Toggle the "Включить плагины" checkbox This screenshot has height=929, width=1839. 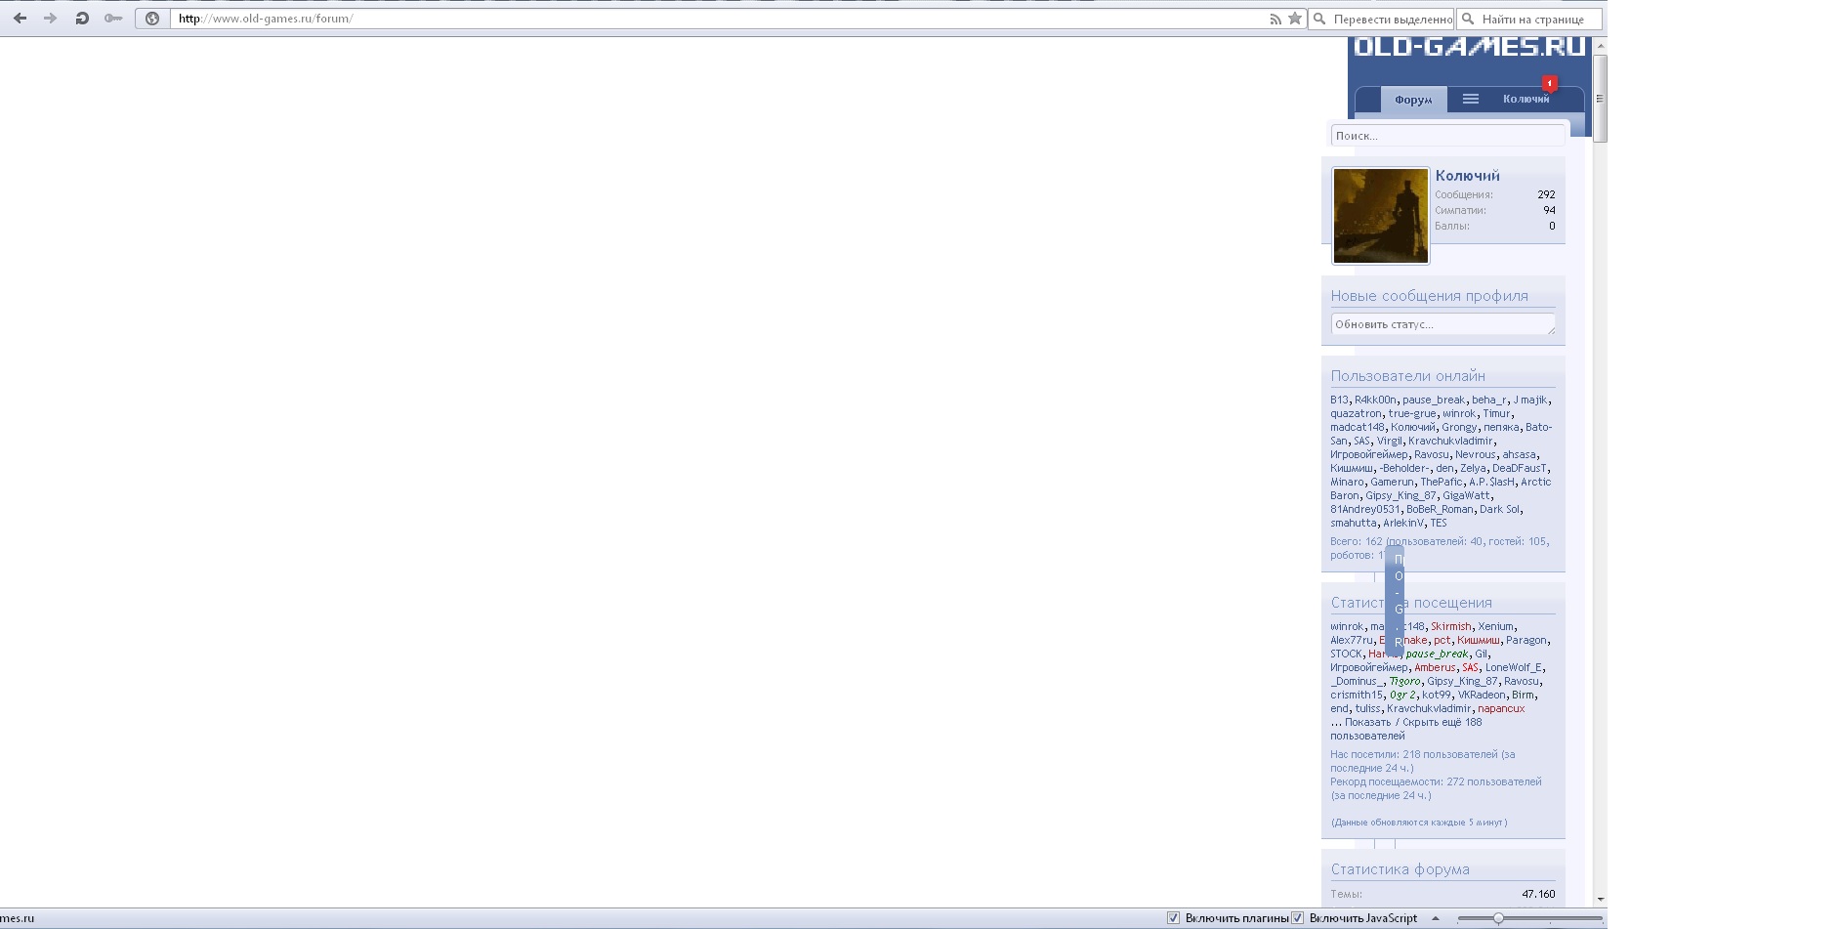pyautogui.click(x=1174, y=918)
